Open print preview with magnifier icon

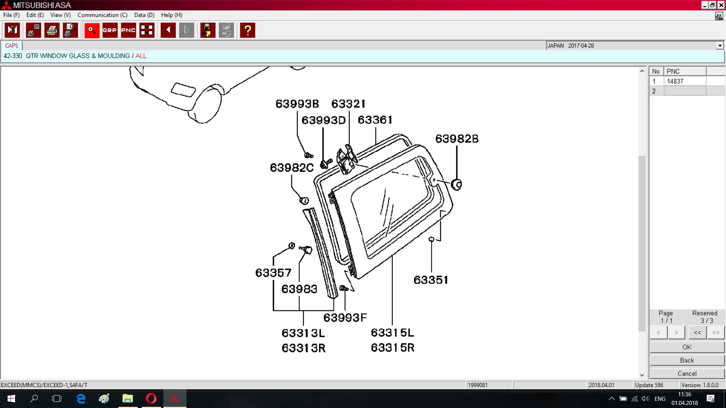(71, 30)
